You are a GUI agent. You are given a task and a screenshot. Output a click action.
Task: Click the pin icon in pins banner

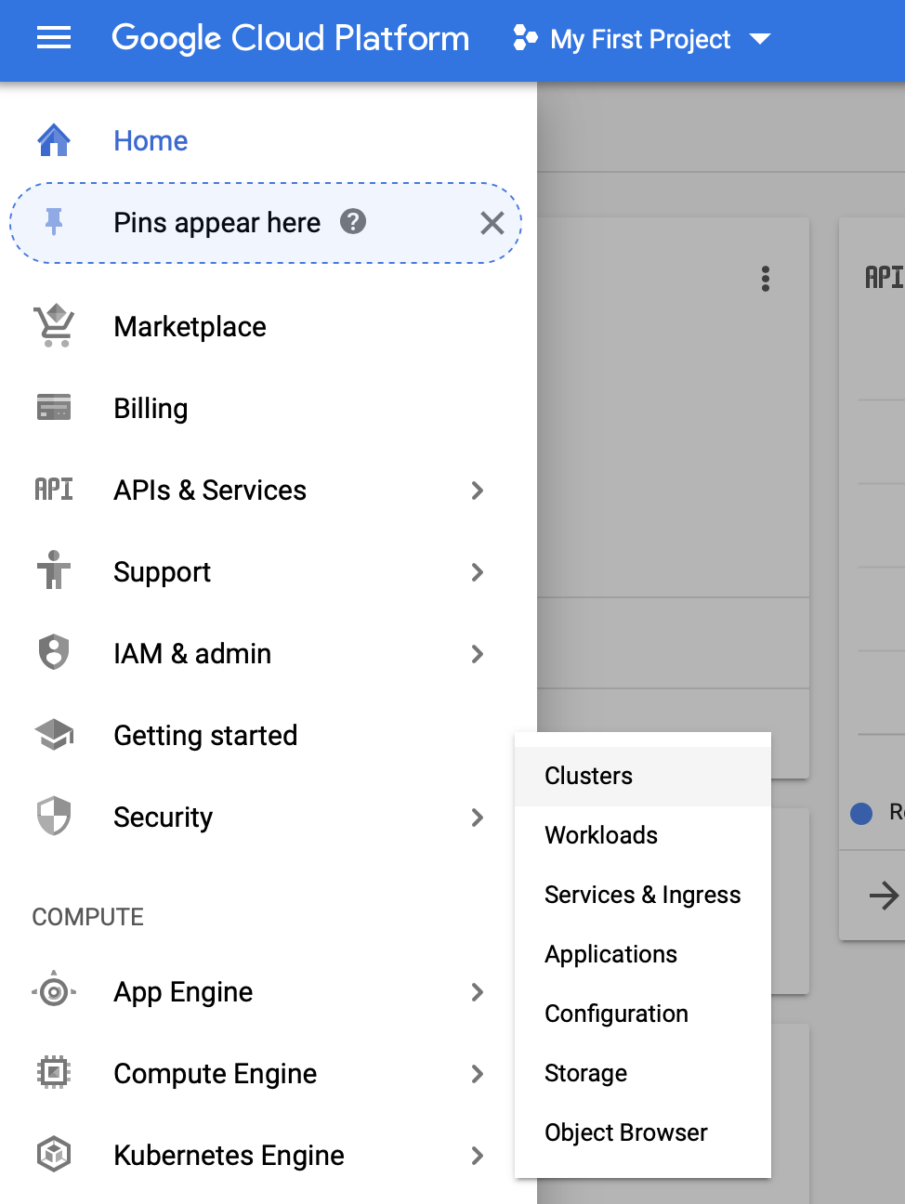pos(54,222)
